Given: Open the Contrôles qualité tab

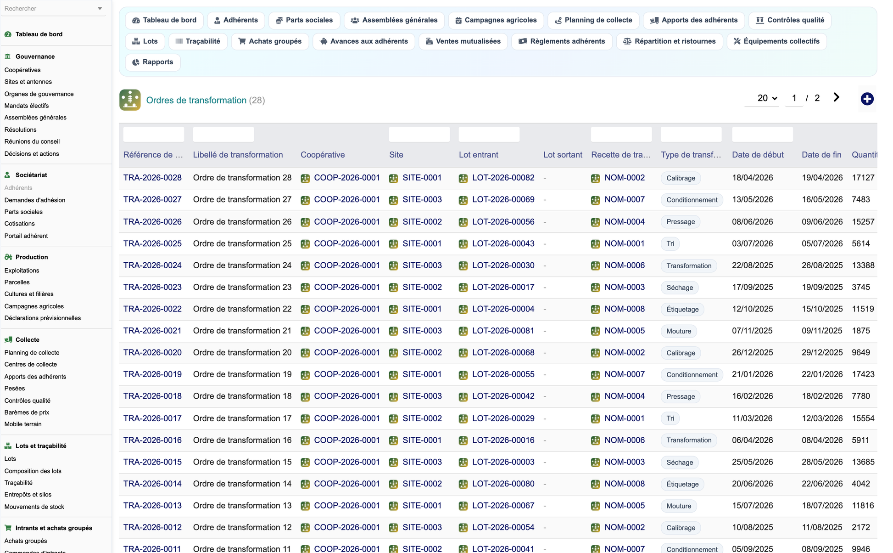Looking at the screenshot, I should [x=790, y=20].
